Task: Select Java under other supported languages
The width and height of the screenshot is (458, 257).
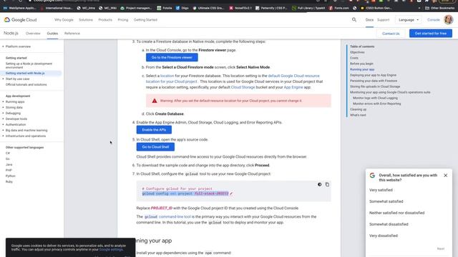Action: pyautogui.click(x=9, y=164)
